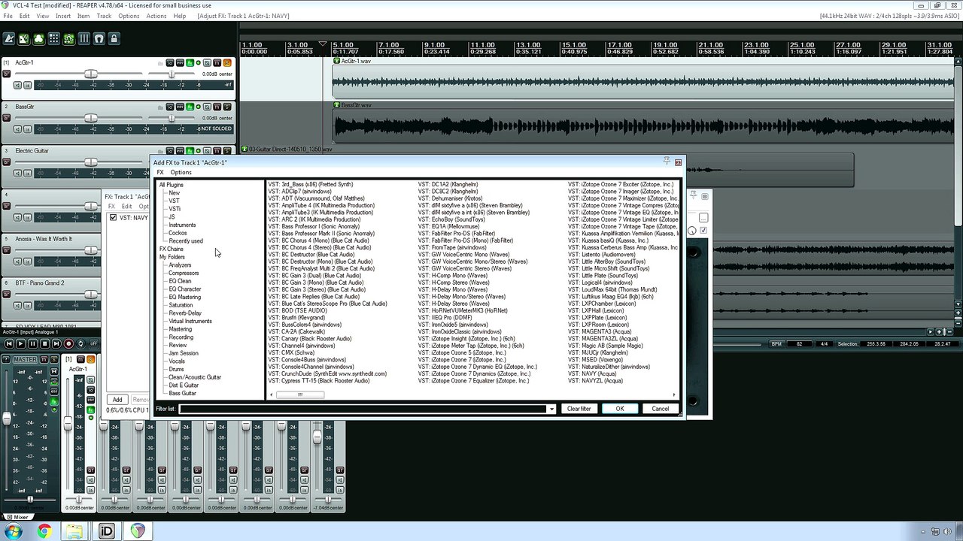Click the plugin list horizontal scrollbar
Viewport: 963px width, 541px height.
[299, 394]
